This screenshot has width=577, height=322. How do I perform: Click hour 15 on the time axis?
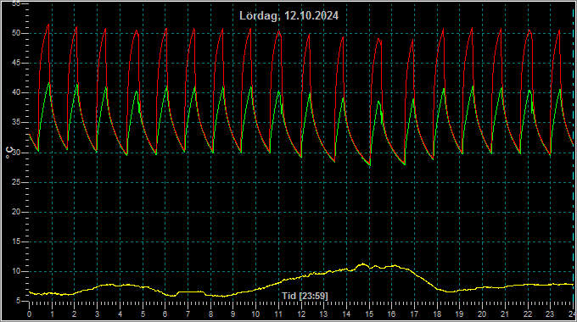click(x=369, y=314)
